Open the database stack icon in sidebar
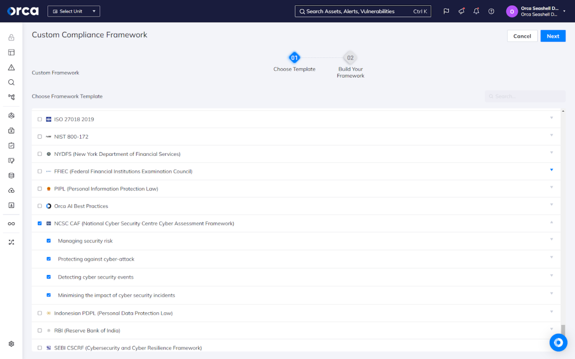This screenshot has width=575, height=359. coord(11,176)
